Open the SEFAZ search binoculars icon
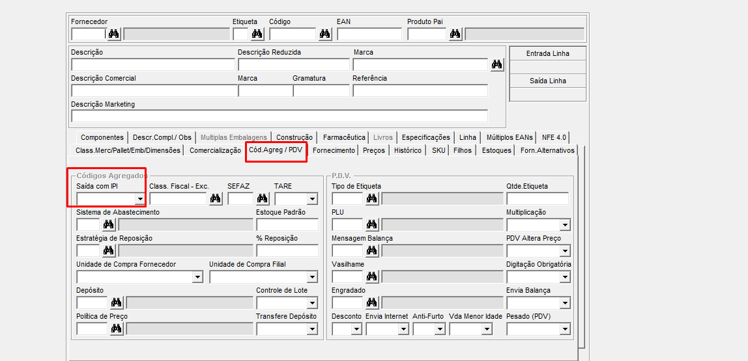 263,198
